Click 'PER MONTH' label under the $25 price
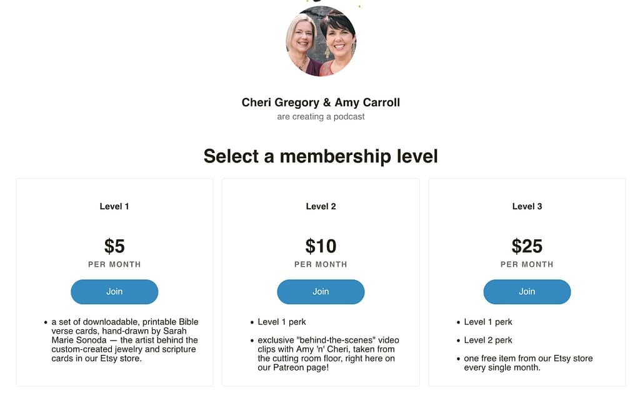Viewport: 640px width, 398px height. pyautogui.click(x=527, y=264)
